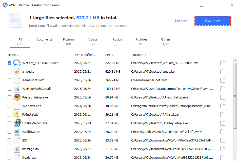
Task: Open the Audios tab
Action: tap(117, 42)
